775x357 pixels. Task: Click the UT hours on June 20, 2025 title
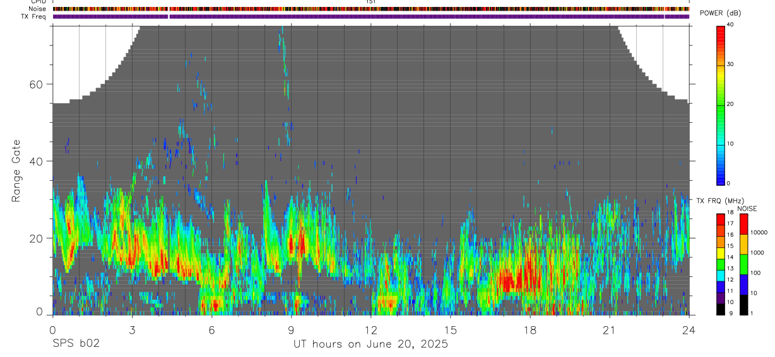tap(370, 344)
